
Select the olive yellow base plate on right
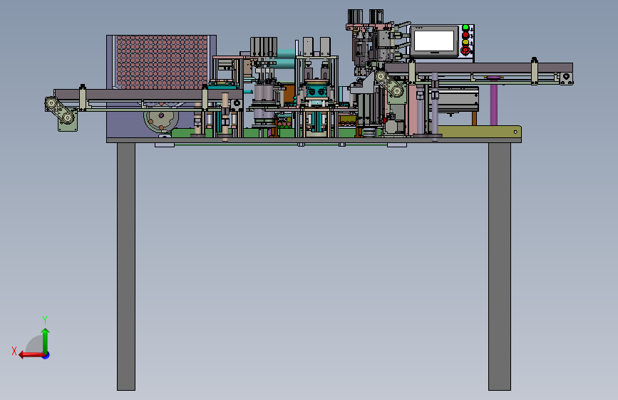479,132
